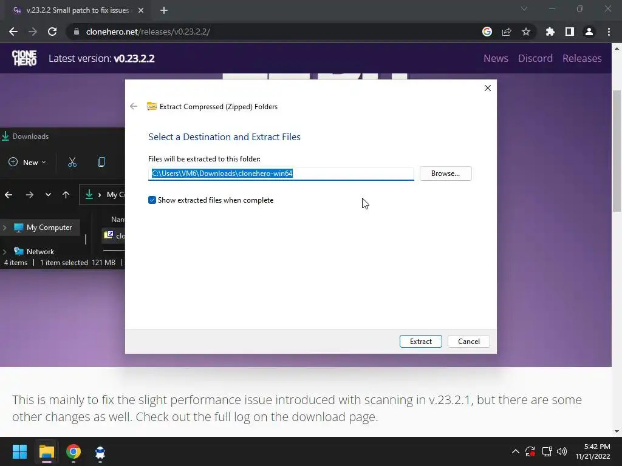Image resolution: width=622 pixels, height=466 pixels.
Task: Open File Explorer from the taskbar
Action: click(46, 451)
